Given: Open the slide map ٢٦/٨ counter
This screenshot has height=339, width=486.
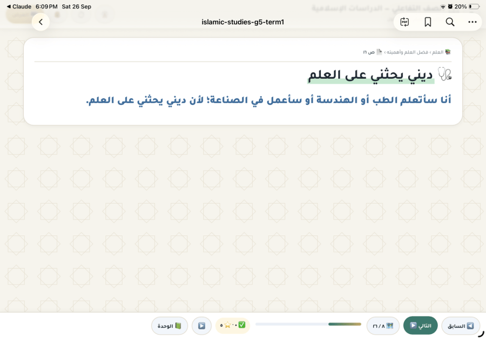Looking at the screenshot, I should click(383, 326).
